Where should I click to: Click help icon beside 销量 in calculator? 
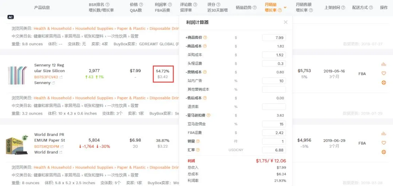(198, 141)
